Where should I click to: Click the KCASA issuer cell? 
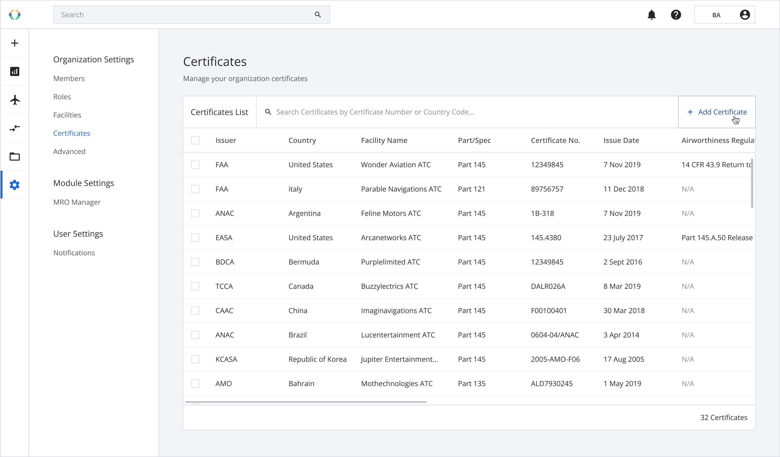(x=226, y=359)
